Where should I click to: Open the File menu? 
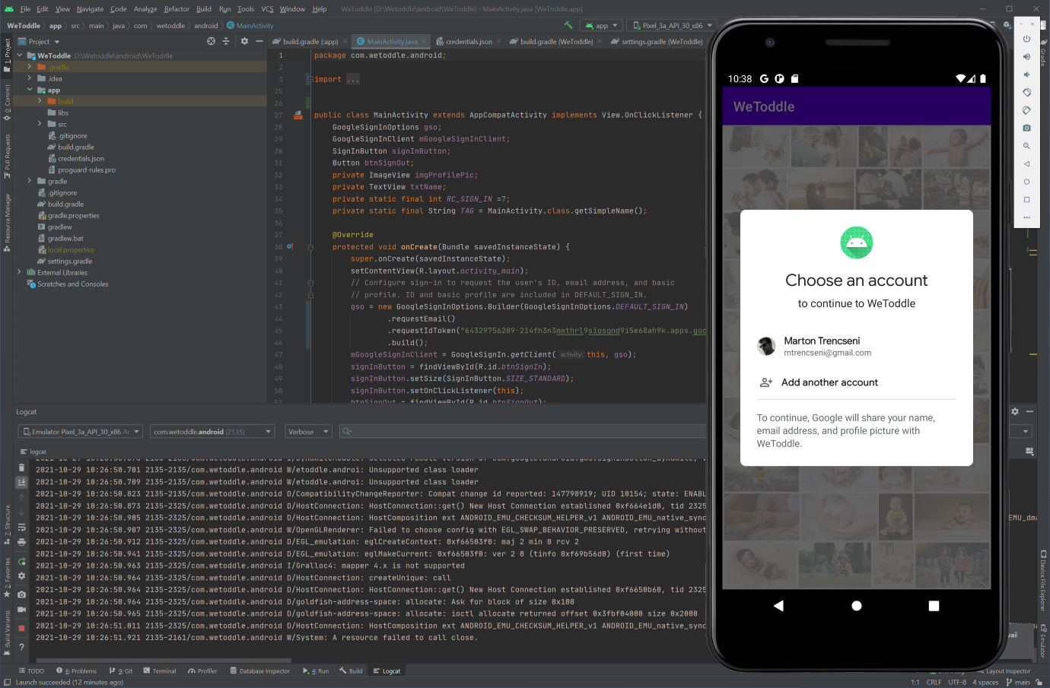(x=25, y=9)
